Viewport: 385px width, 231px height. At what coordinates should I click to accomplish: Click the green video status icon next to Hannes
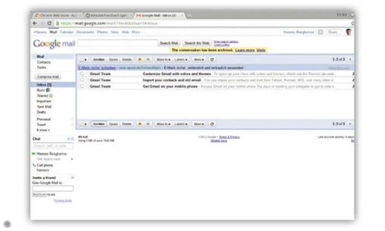click(34, 154)
